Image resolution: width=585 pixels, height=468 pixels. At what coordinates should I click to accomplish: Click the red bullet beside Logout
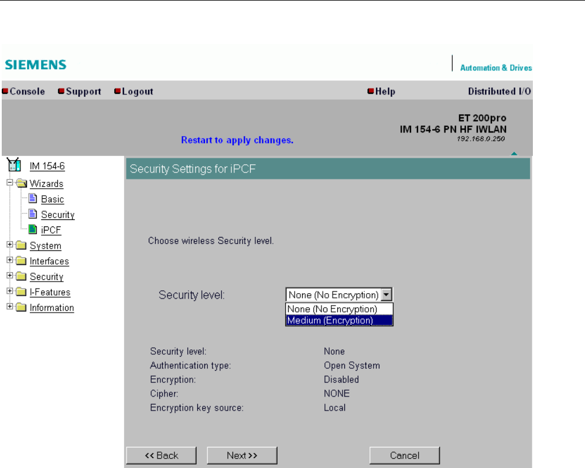tap(118, 91)
